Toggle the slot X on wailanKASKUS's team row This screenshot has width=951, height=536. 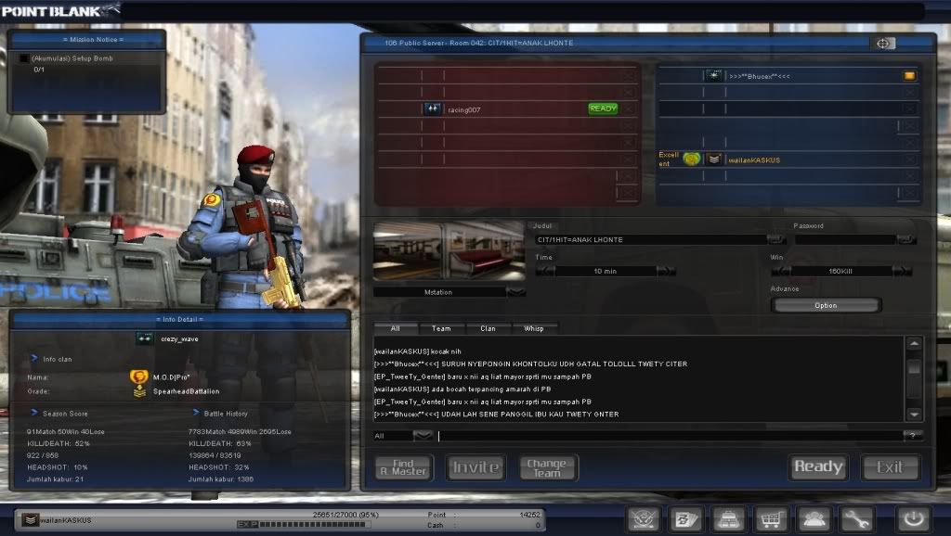(910, 160)
